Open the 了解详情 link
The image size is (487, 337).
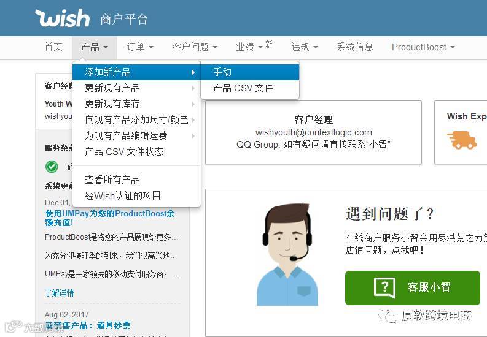(x=60, y=293)
